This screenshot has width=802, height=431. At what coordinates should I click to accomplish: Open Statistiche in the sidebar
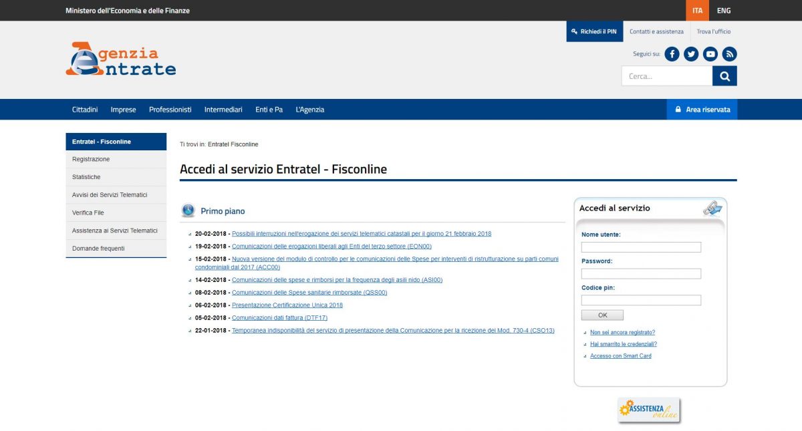pyautogui.click(x=116, y=177)
